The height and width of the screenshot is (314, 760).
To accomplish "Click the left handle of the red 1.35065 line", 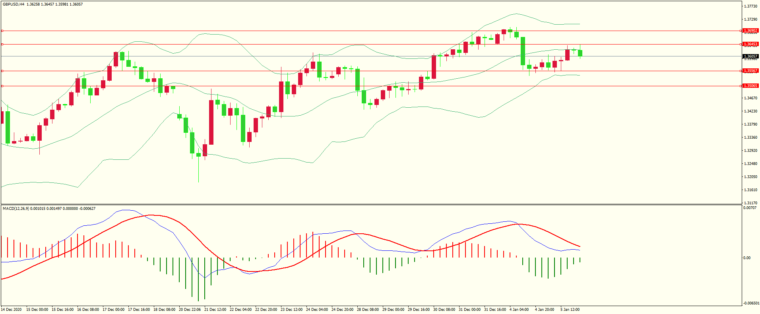I will click(x=2, y=86).
